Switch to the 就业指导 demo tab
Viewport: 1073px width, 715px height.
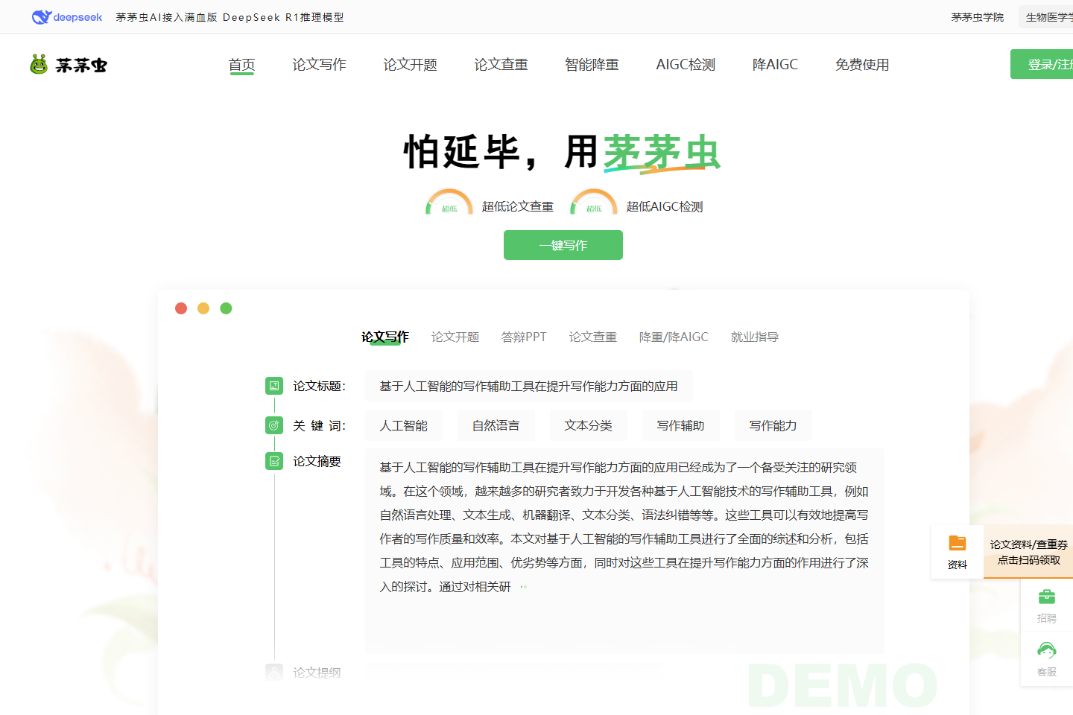tap(755, 337)
